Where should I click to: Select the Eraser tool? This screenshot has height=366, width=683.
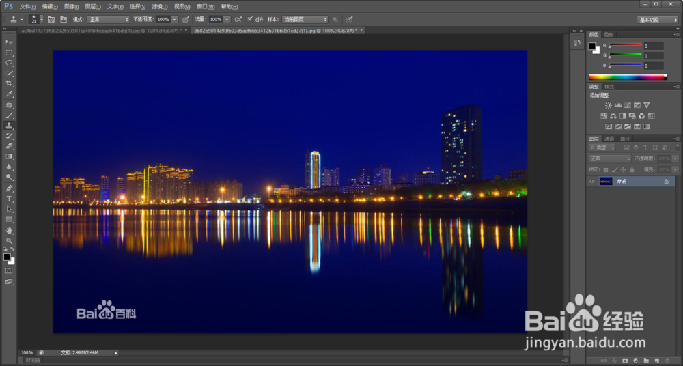click(x=9, y=146)
